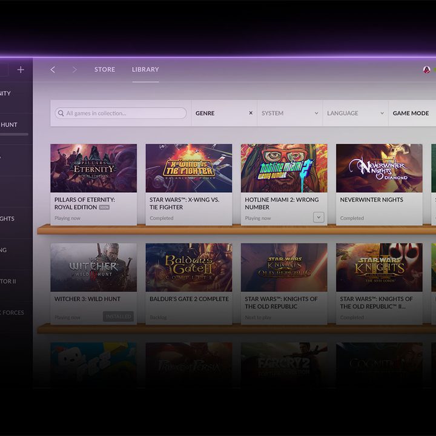Click Backlog status under Baldur's Gate 2
This screenshot has height=436, width=436.
click(158, 317)
